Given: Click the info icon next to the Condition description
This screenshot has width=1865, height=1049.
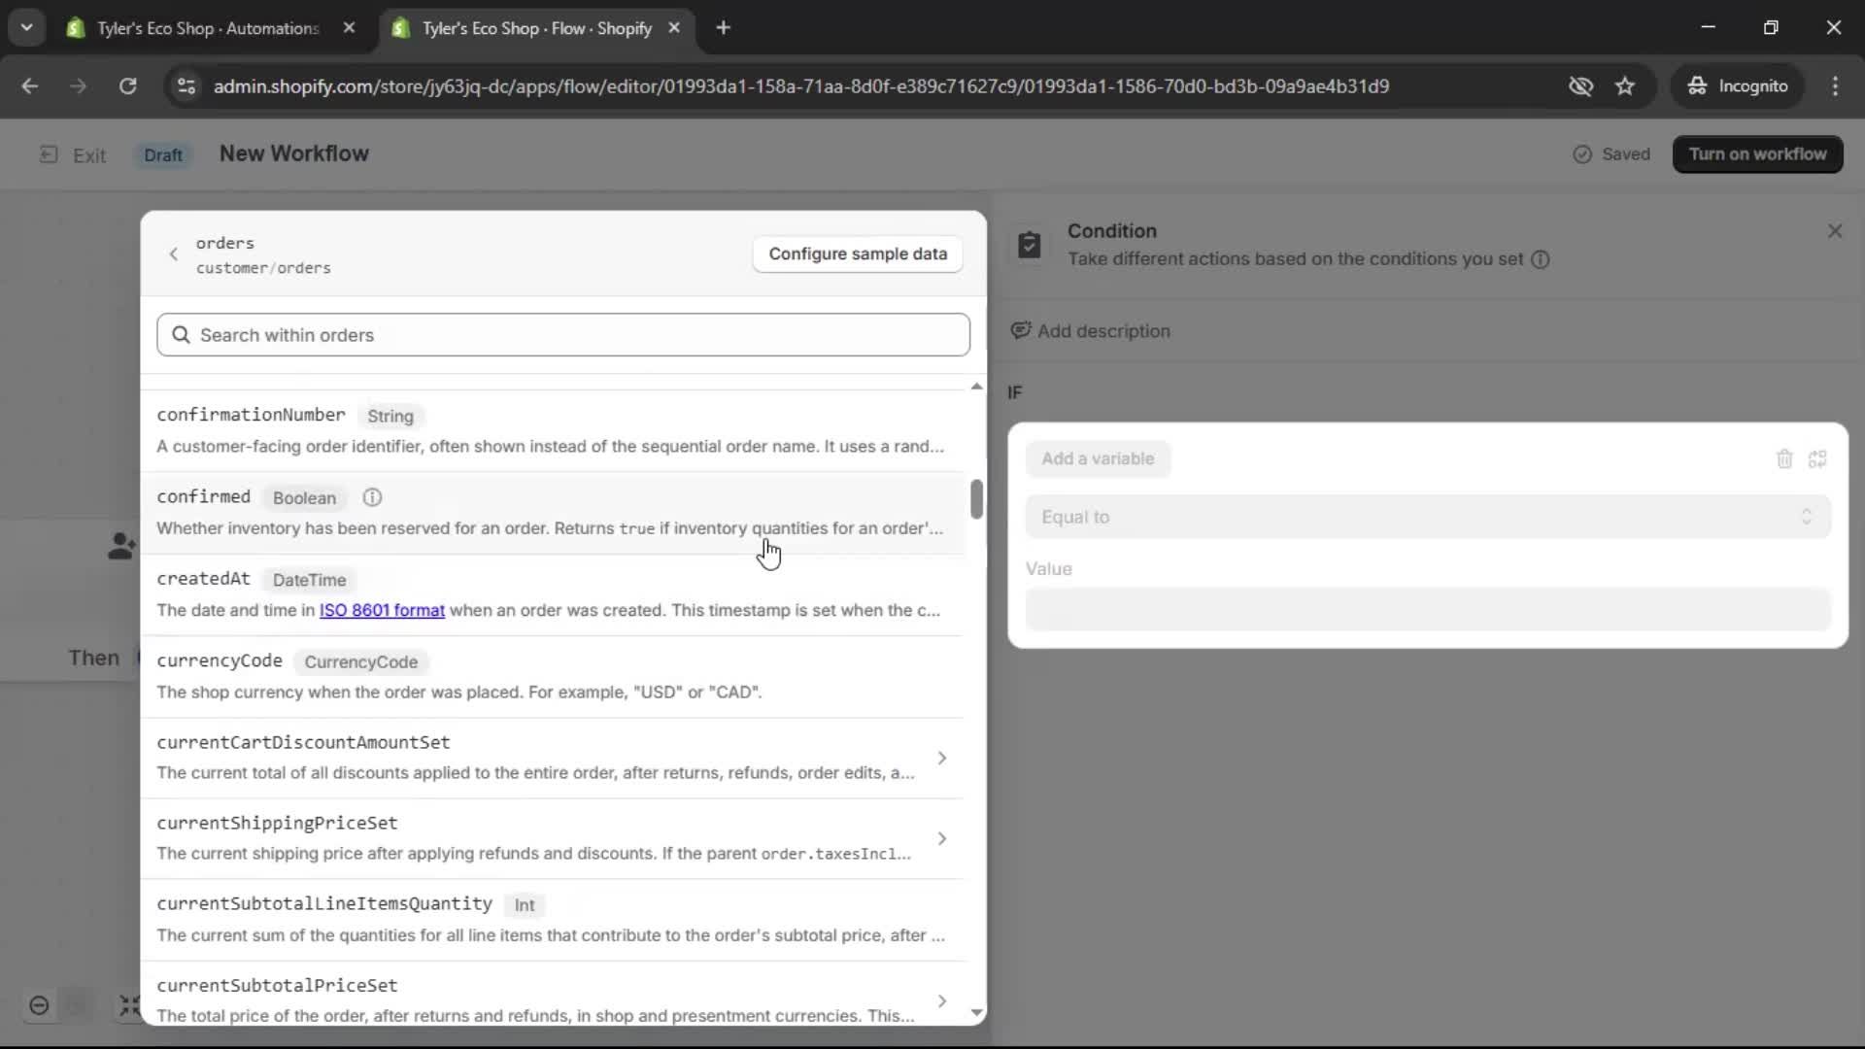Looking at the screenshot, I should pos(1542,259).
